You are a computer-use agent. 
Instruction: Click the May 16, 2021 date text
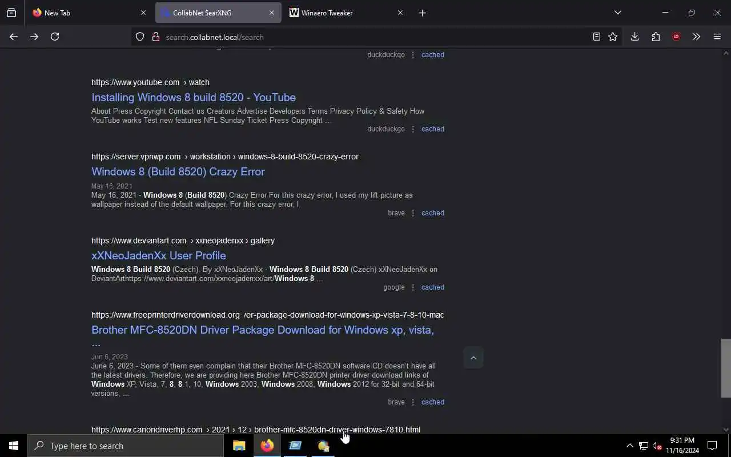point(112,186)
